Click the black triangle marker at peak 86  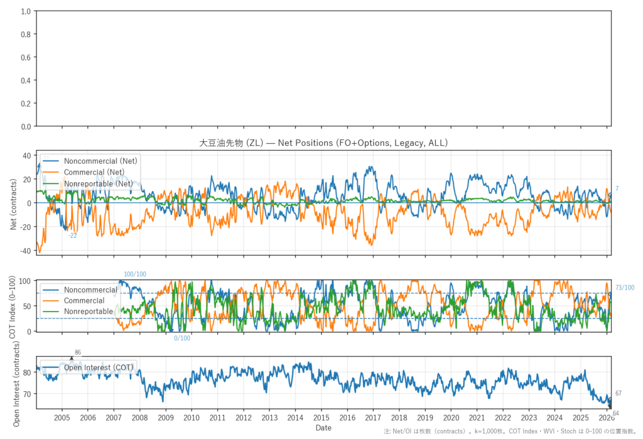pos(72,358)
